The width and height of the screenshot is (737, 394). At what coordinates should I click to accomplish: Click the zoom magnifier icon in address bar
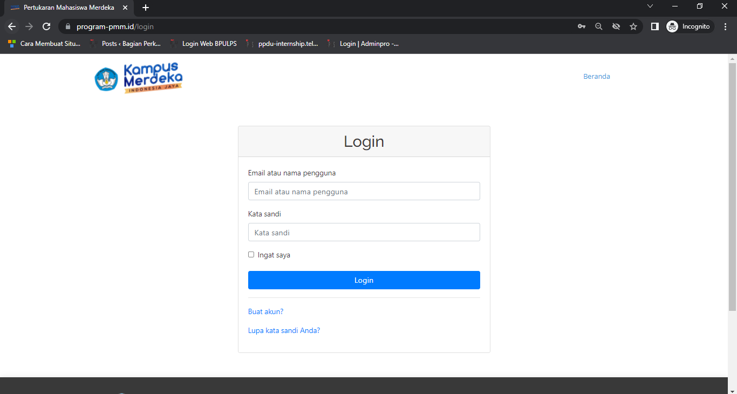click(x=598, y=26)
